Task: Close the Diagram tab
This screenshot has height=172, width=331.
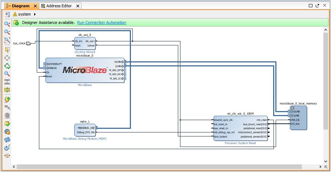Action: (x=35, y=6)
